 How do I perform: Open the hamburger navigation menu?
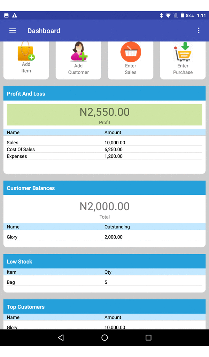[x=13, y=31]
